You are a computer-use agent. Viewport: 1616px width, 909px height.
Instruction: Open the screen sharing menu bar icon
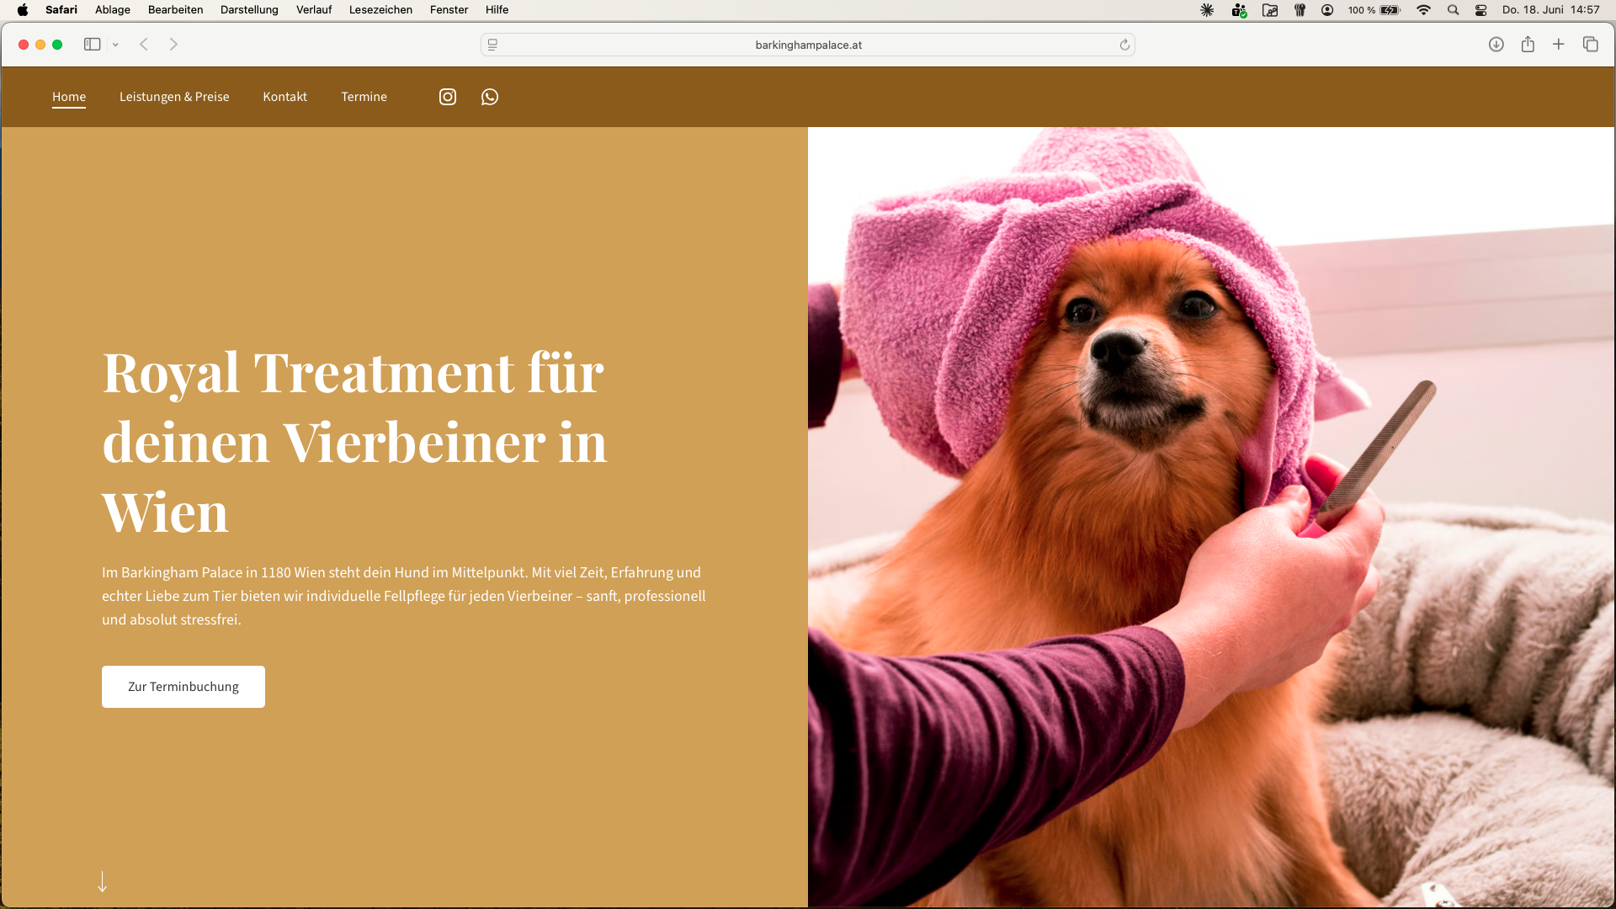pos(1270,10)
